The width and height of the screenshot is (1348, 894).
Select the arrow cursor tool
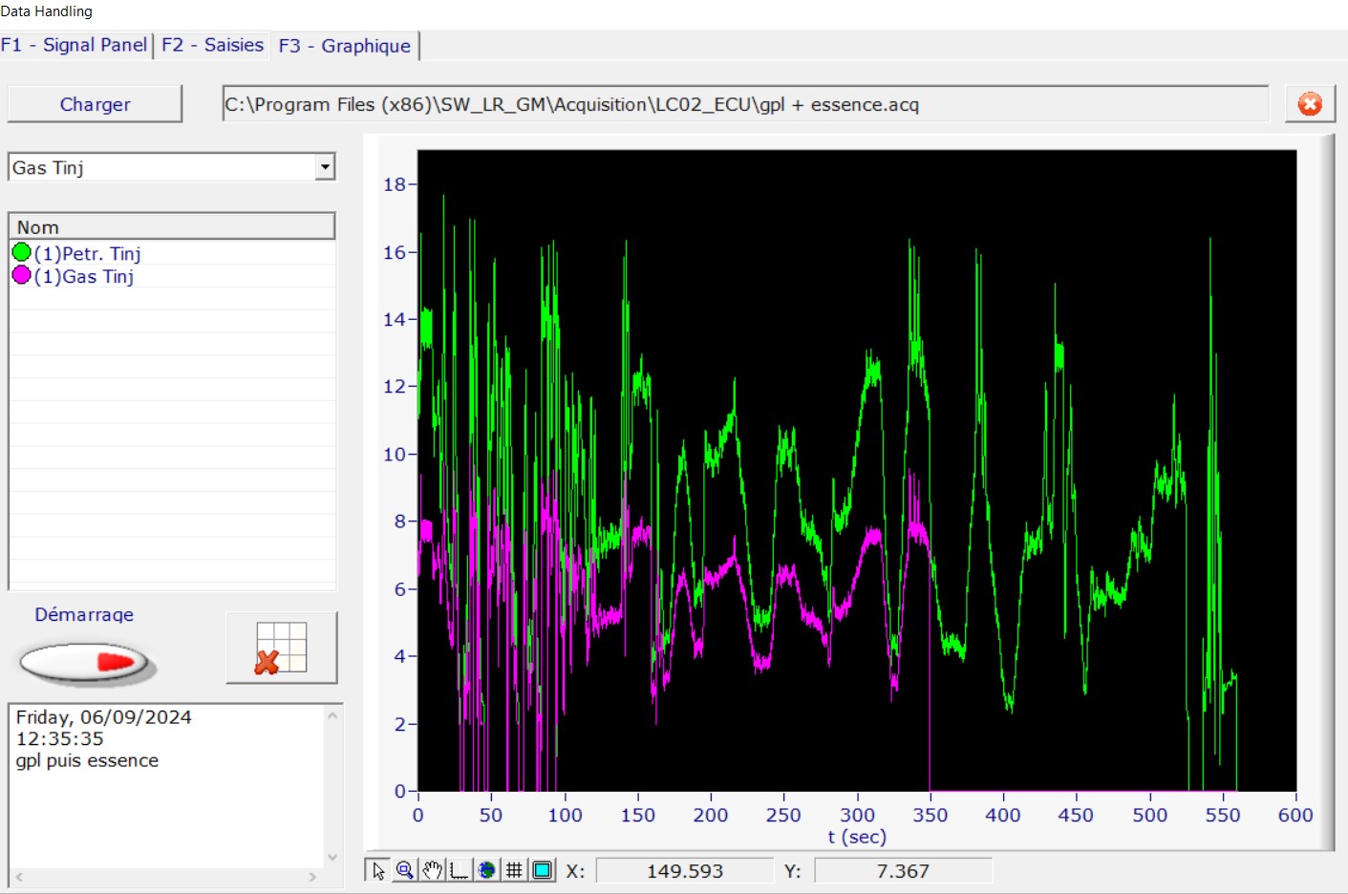tap(378, 870)
